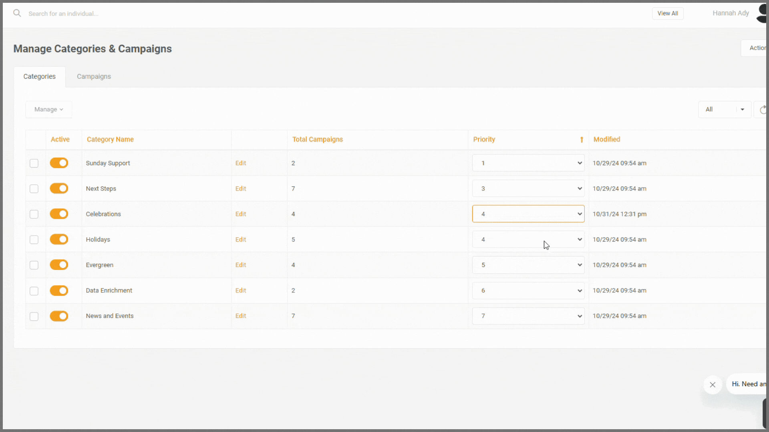Screen dimensions: 769x432
Task: Switch to the Campaigns tab
Action: 94,76
